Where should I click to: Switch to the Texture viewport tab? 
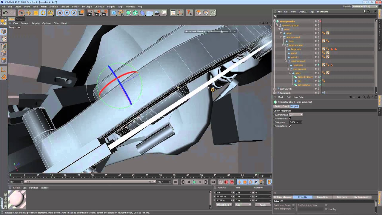coord(20,19)
